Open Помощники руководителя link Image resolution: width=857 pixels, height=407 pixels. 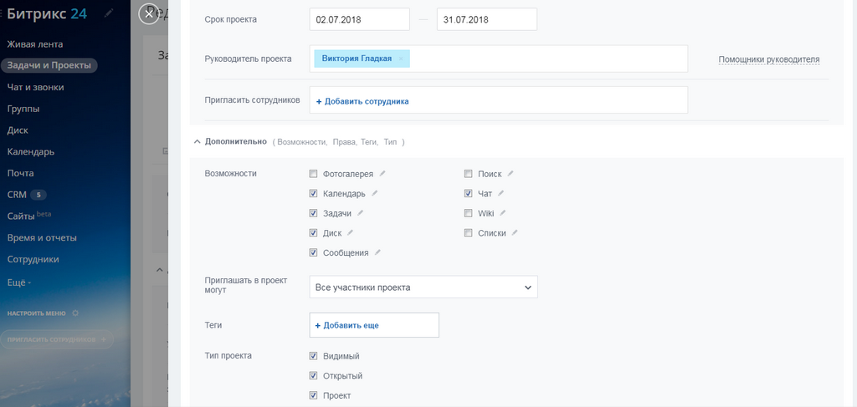point(769,59)
